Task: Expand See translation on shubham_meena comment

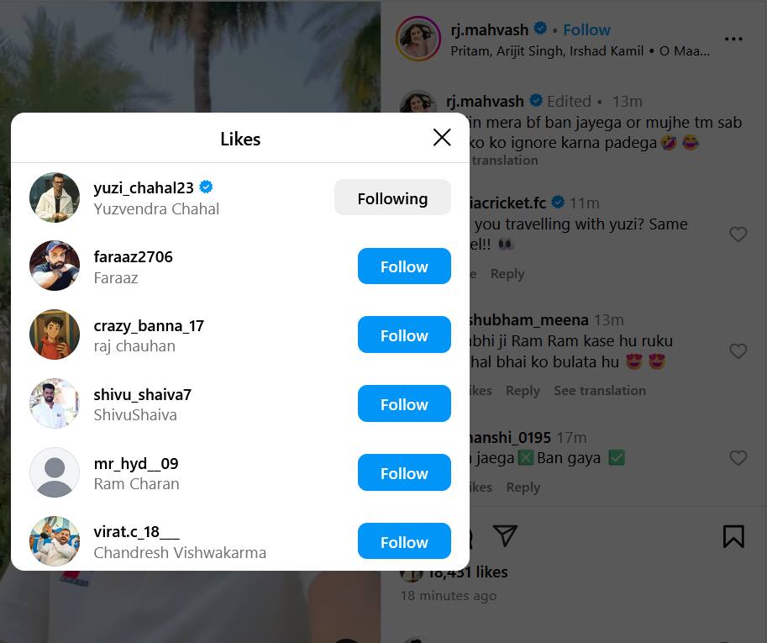Action: click(x=600, y=391)
